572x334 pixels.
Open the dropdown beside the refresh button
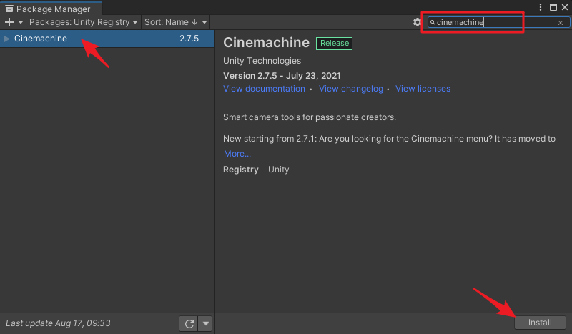205,323
